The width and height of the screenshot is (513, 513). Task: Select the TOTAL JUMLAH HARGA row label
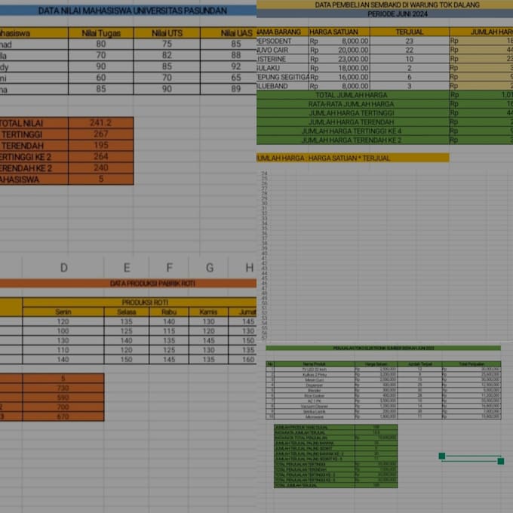click(x=353, y=95)
